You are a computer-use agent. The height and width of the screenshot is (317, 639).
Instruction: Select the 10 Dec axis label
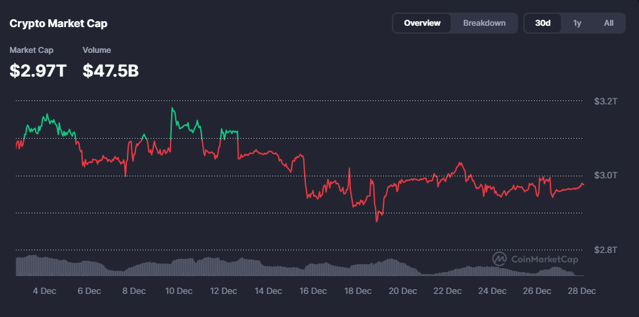(178, 291)
